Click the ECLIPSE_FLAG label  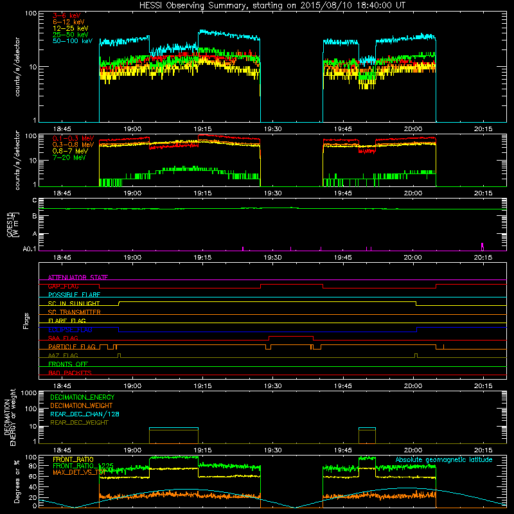click(x=70, y=330)
